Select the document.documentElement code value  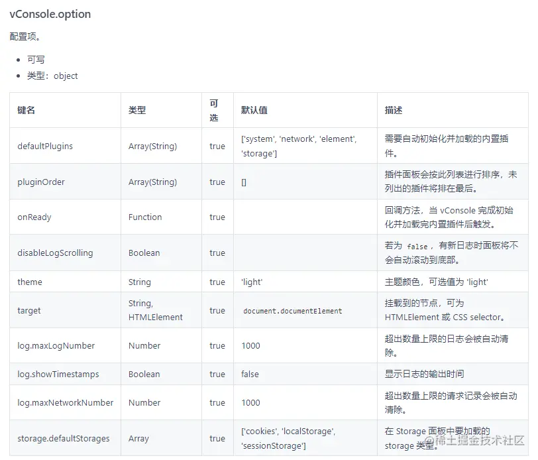[x=293, y=311]
